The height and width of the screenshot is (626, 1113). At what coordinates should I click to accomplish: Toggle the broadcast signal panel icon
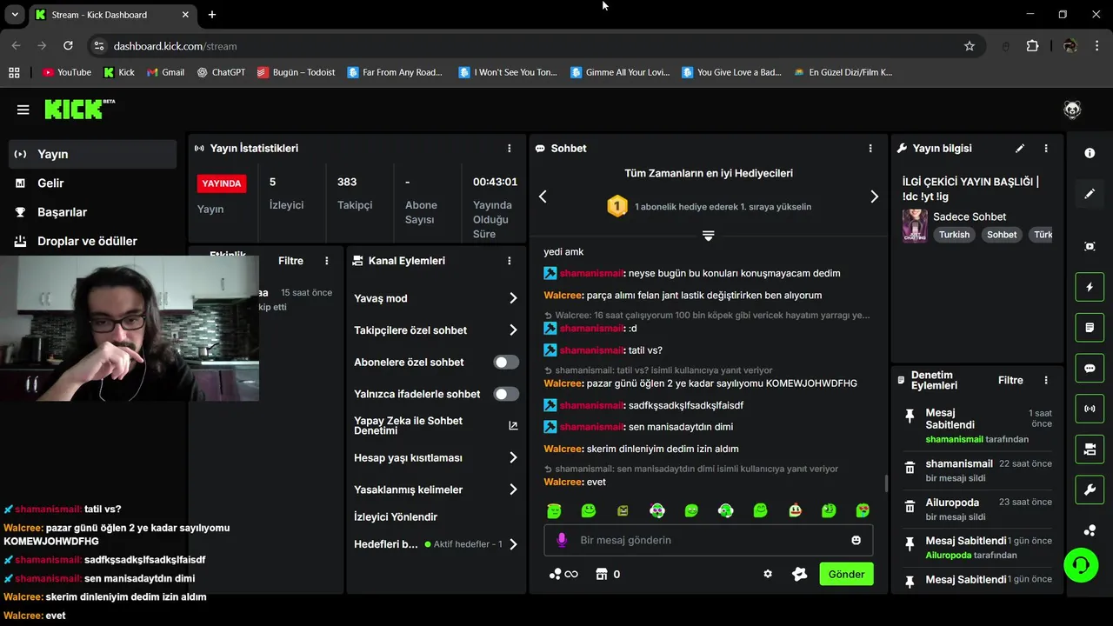coord(1090,409)
